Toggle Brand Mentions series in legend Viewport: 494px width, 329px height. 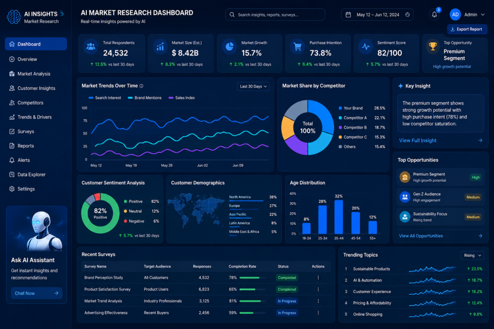click(x=145, y=98)
